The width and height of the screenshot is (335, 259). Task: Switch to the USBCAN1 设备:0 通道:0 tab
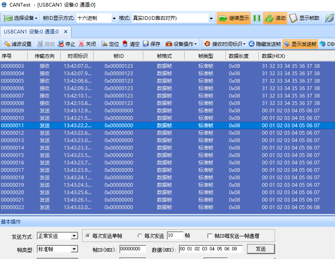pyautogui.click(x=31, y=31)
